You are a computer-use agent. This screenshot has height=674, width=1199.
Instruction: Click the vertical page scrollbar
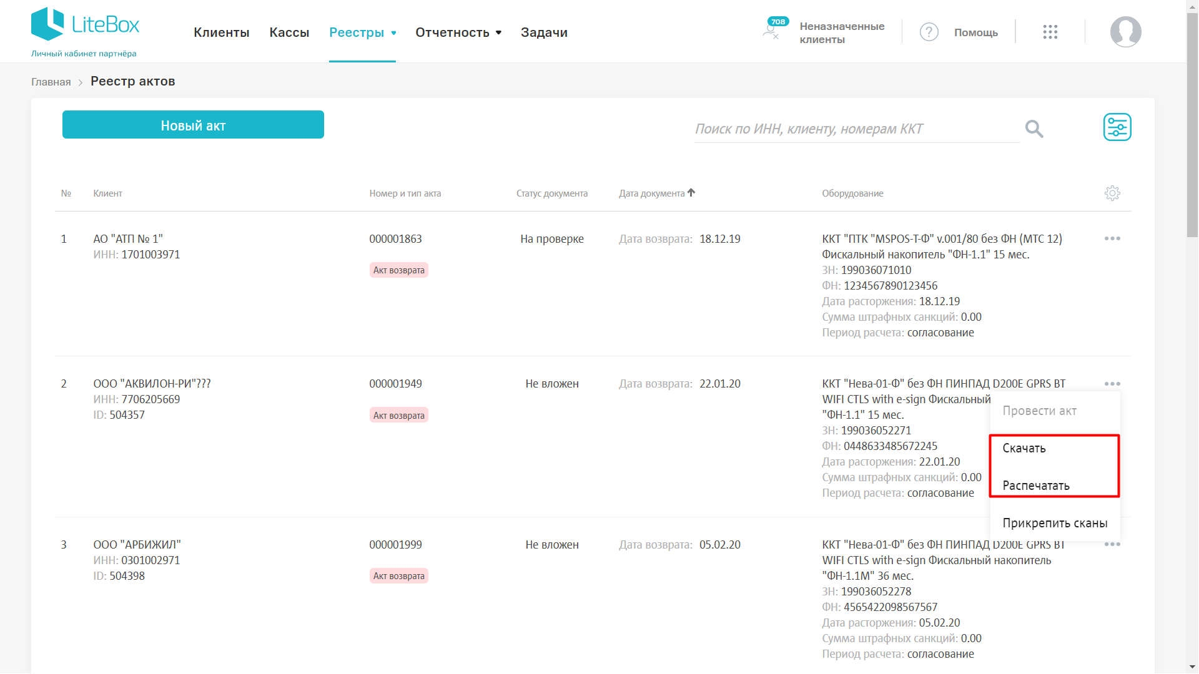(1192, 125)
